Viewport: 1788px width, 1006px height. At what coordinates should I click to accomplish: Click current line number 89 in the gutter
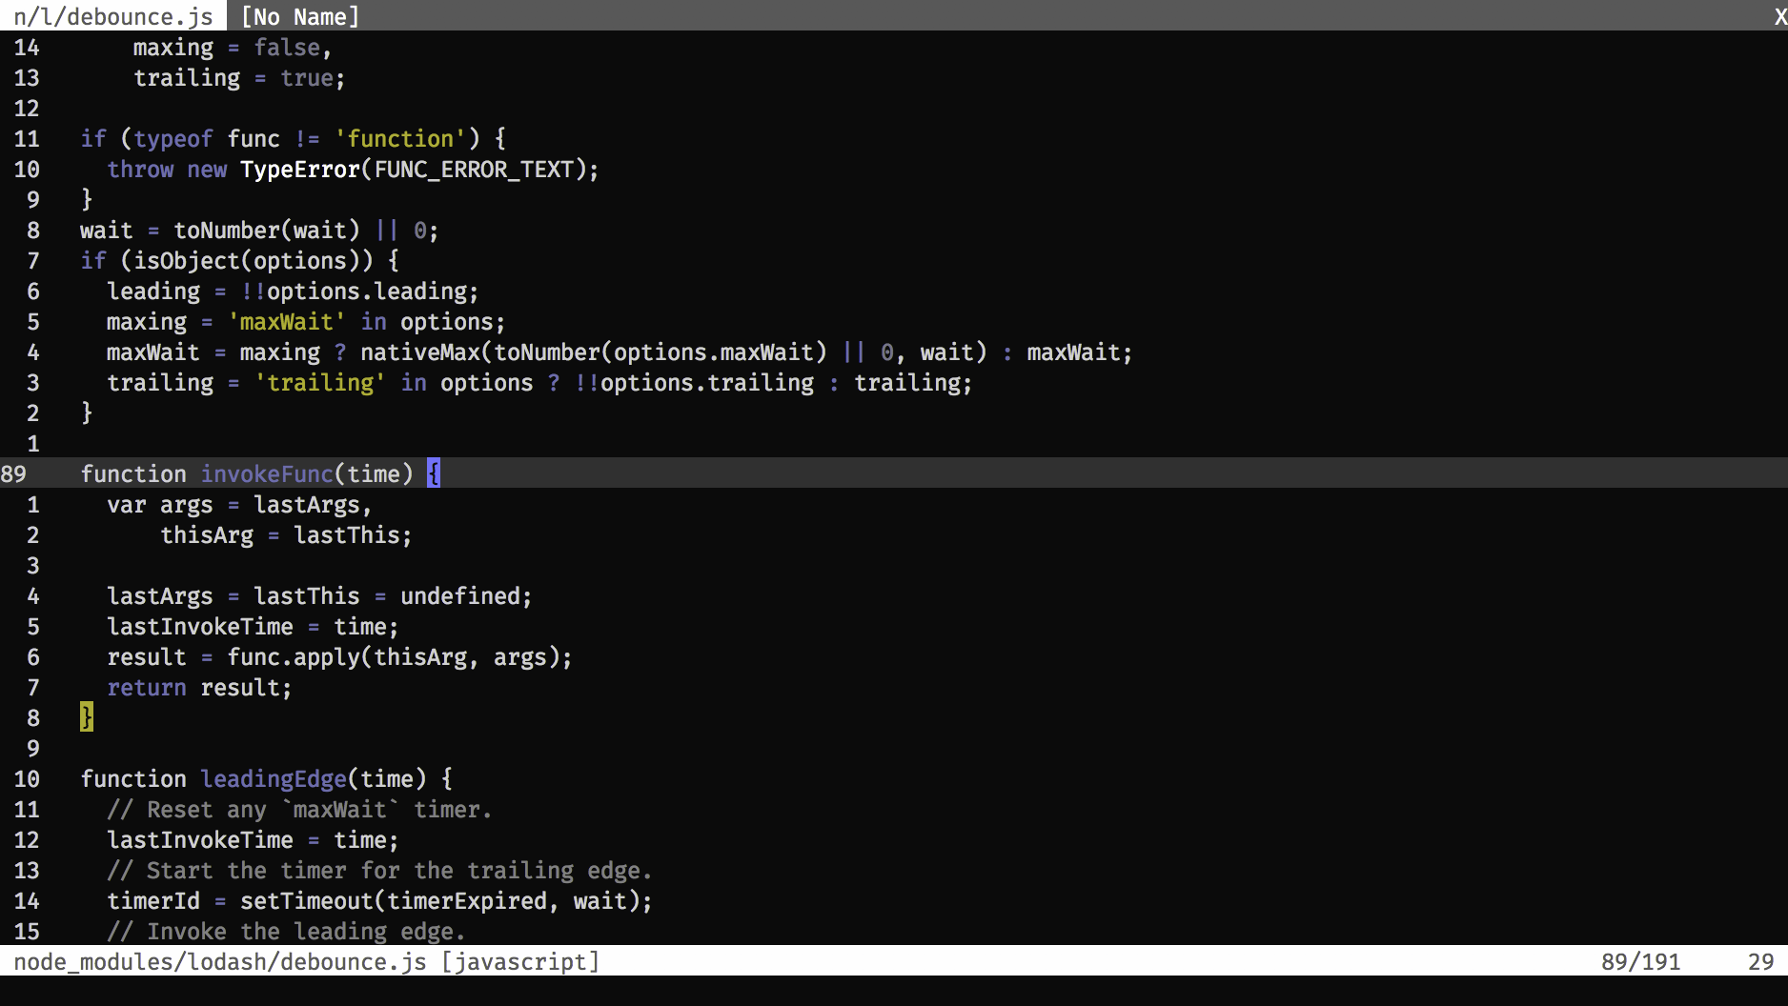(x=13, y=473)
